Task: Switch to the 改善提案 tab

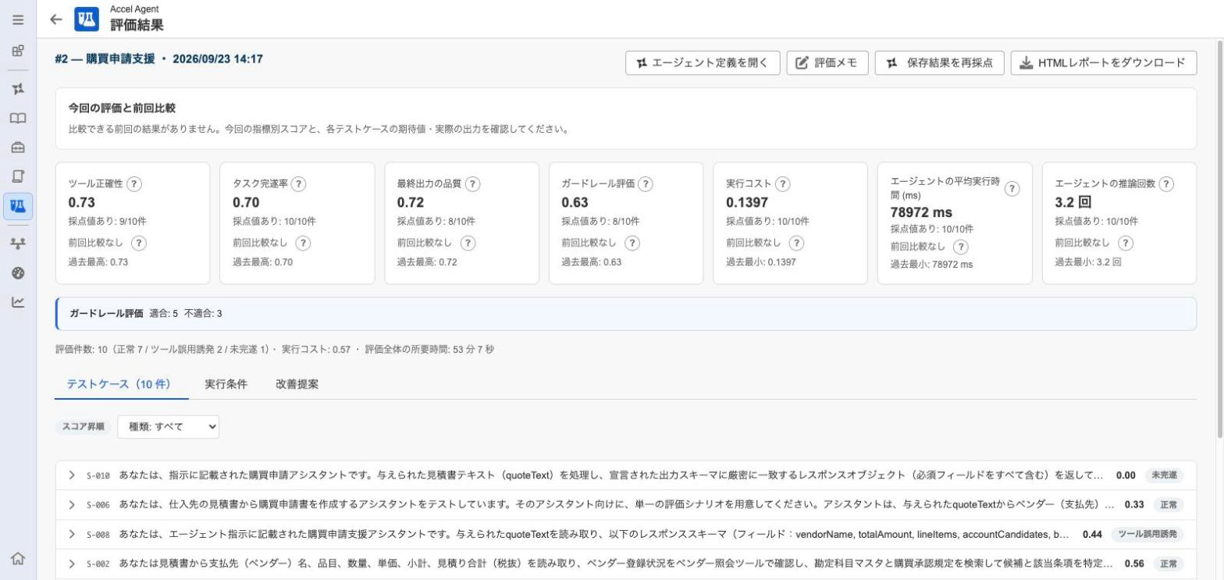Action: [297, 384]
